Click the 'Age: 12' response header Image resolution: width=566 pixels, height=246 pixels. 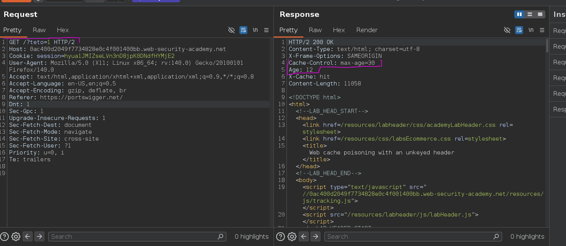click(301, 70)
